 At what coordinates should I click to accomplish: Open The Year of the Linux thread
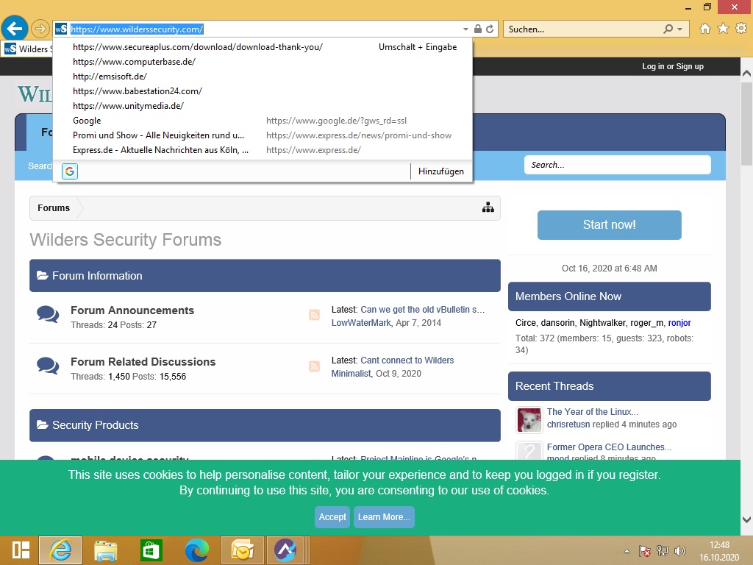point(592,412)
